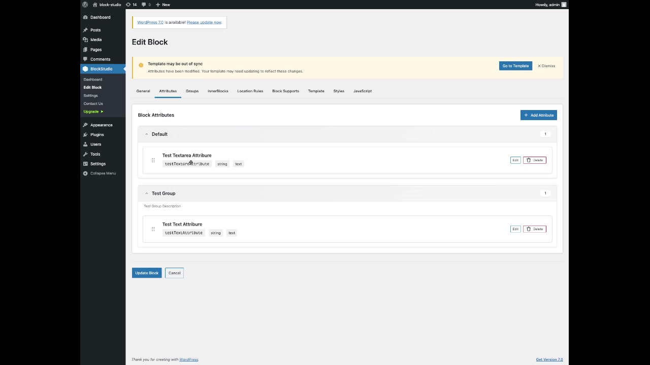Switch to the Groups tab
The width and height of the screenshot is (650, 365).
click(192, 91)
